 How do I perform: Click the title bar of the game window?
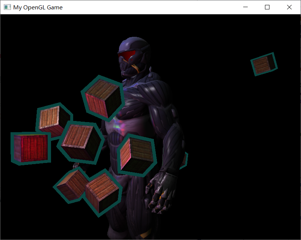coord(150,7)
